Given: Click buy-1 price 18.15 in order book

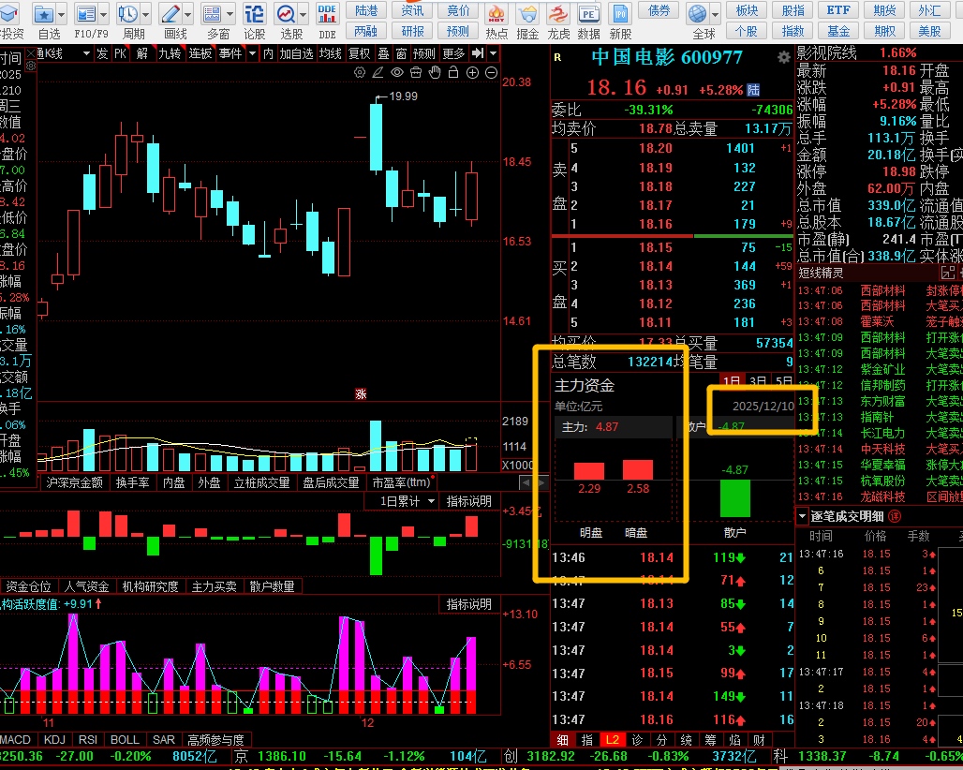Looking at the screenshot, I should tap(656, 247).
